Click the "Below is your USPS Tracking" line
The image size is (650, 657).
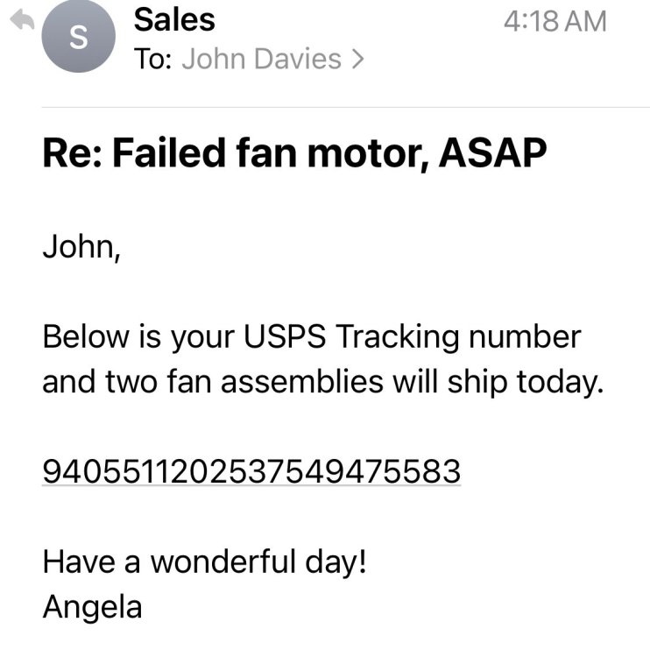coord(311,336)
